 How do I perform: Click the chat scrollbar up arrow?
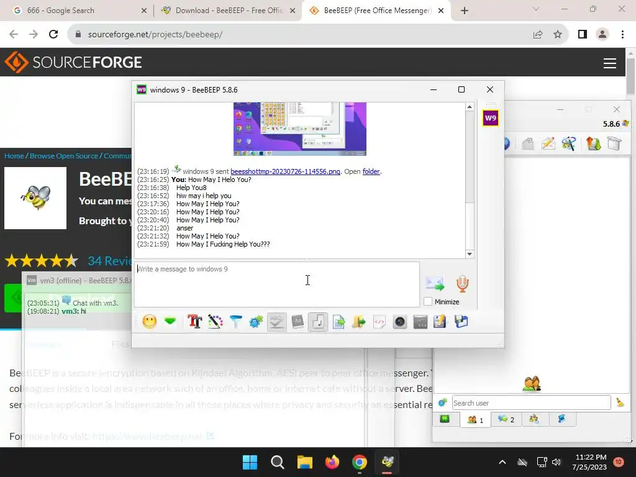click(470, 107)
